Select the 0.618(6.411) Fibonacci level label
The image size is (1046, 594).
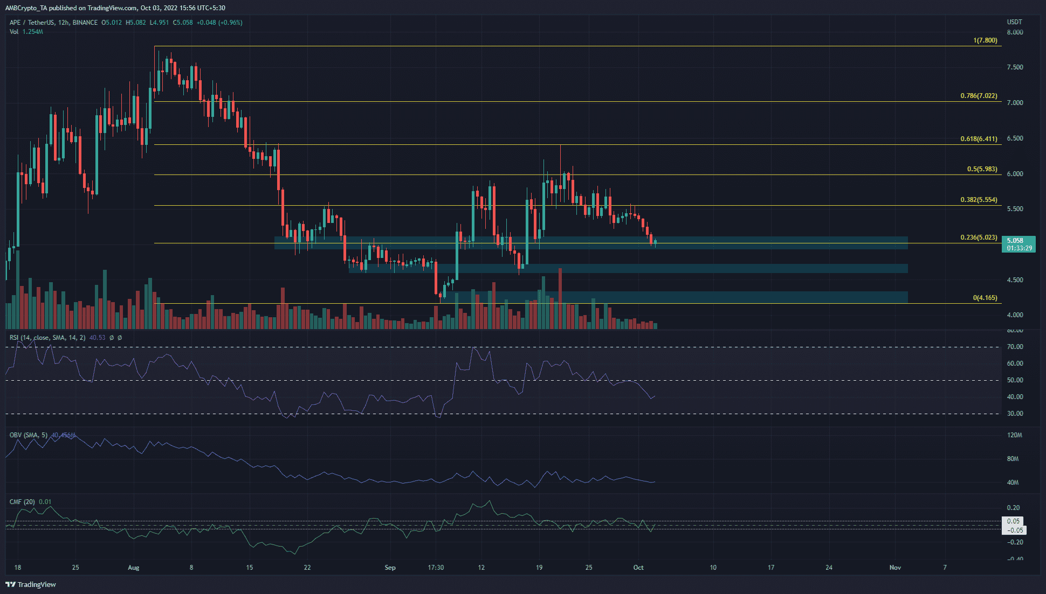(x=979, y=138)
